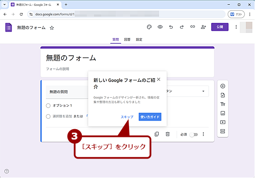Open the question's more options menu
Image resolution: width=255 pixels, height=178 pixels.
pyautogui.click(x=203, y=134)
